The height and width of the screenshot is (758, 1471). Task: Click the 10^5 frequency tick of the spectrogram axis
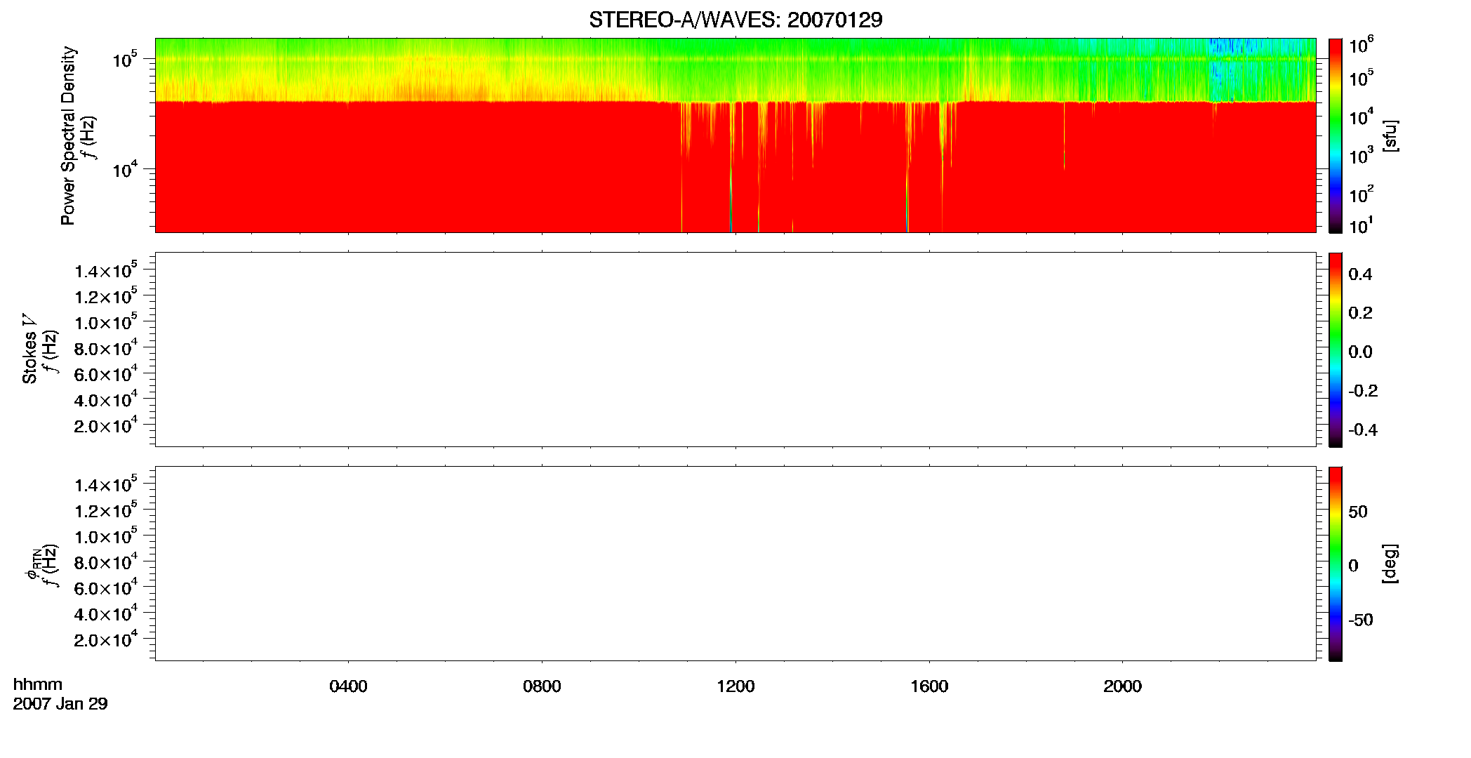click(124, 59)
